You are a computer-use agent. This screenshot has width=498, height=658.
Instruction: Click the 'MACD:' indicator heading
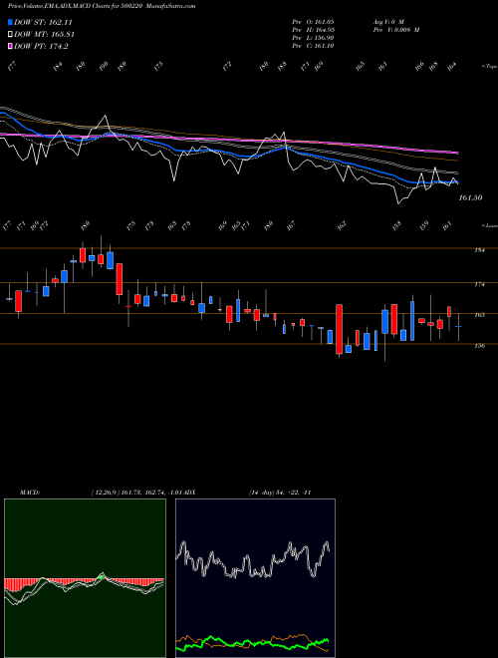[x=30, y=493]
